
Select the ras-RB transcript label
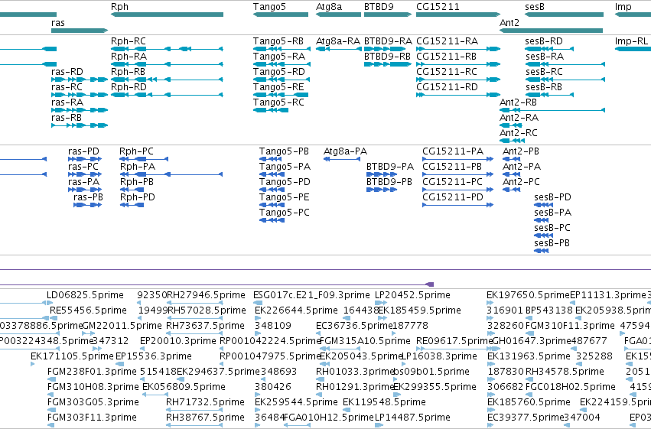pyautogui.click(x=67, y=118)
